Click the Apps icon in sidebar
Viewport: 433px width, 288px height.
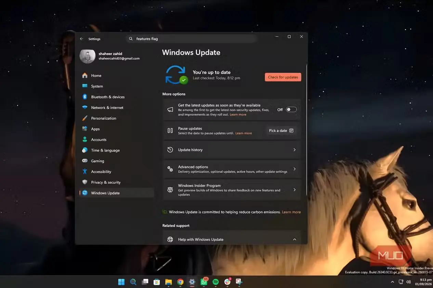click(85, 129)
